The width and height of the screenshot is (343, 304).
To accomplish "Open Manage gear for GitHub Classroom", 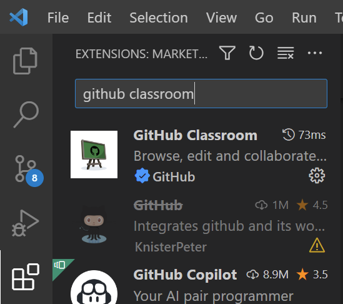I will pyautogui.click(x=317, y=175).
